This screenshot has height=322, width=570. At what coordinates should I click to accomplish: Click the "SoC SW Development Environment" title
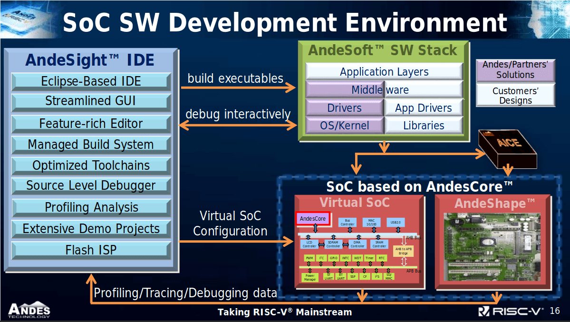285,22
